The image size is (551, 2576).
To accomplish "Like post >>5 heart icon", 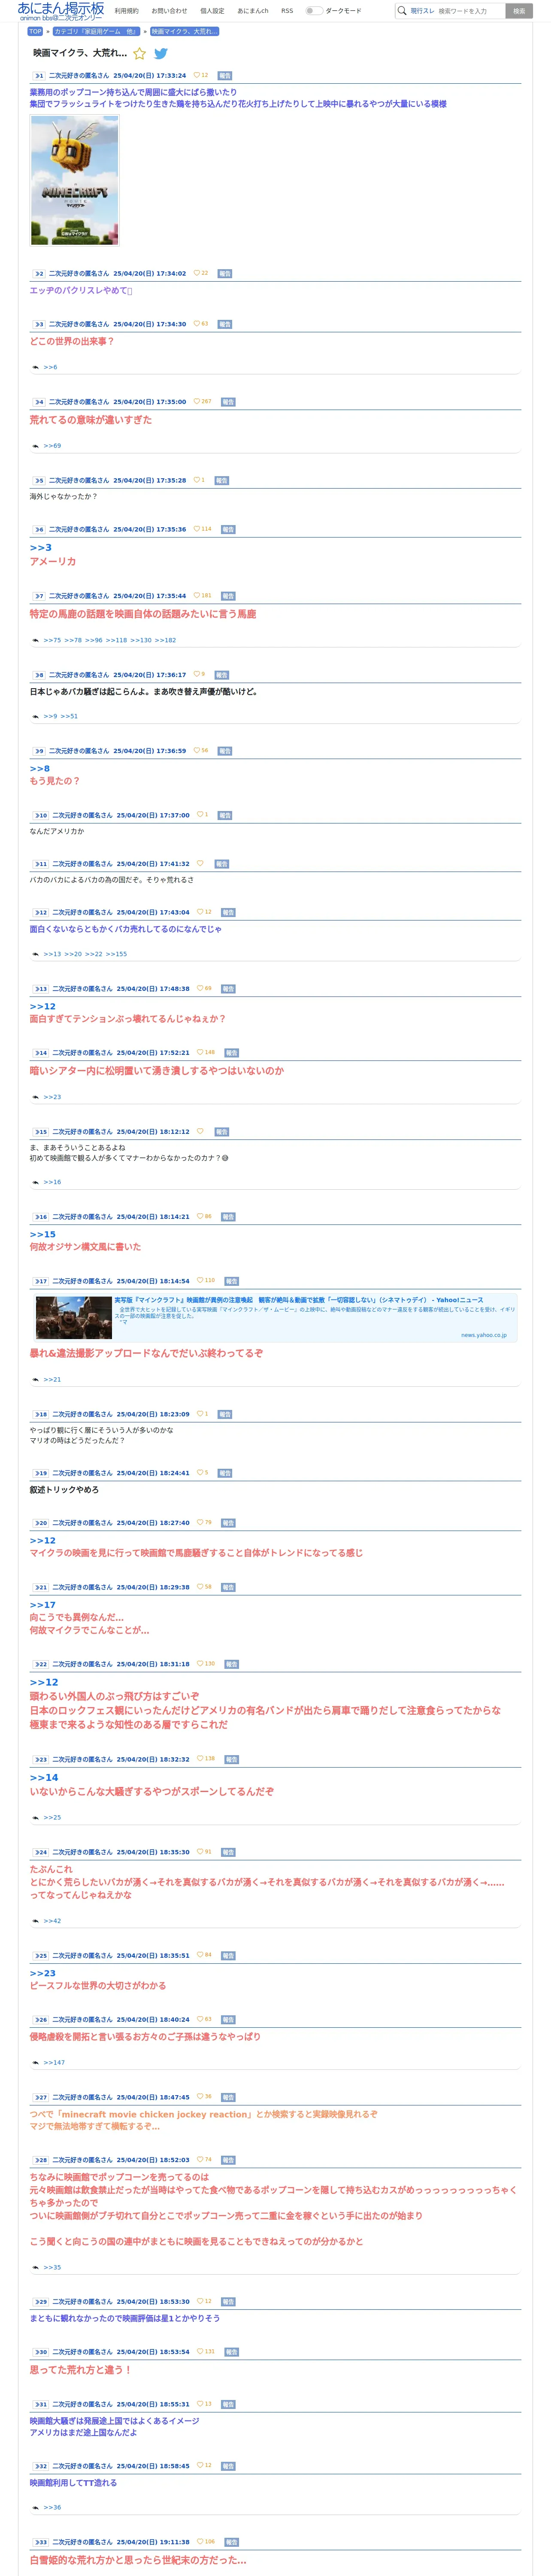I will tap(197, 480).
